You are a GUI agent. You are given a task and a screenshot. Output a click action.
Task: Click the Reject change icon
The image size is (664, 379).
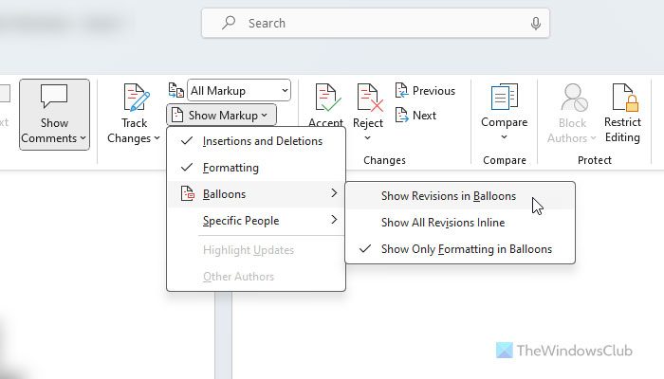coord(368,98)
